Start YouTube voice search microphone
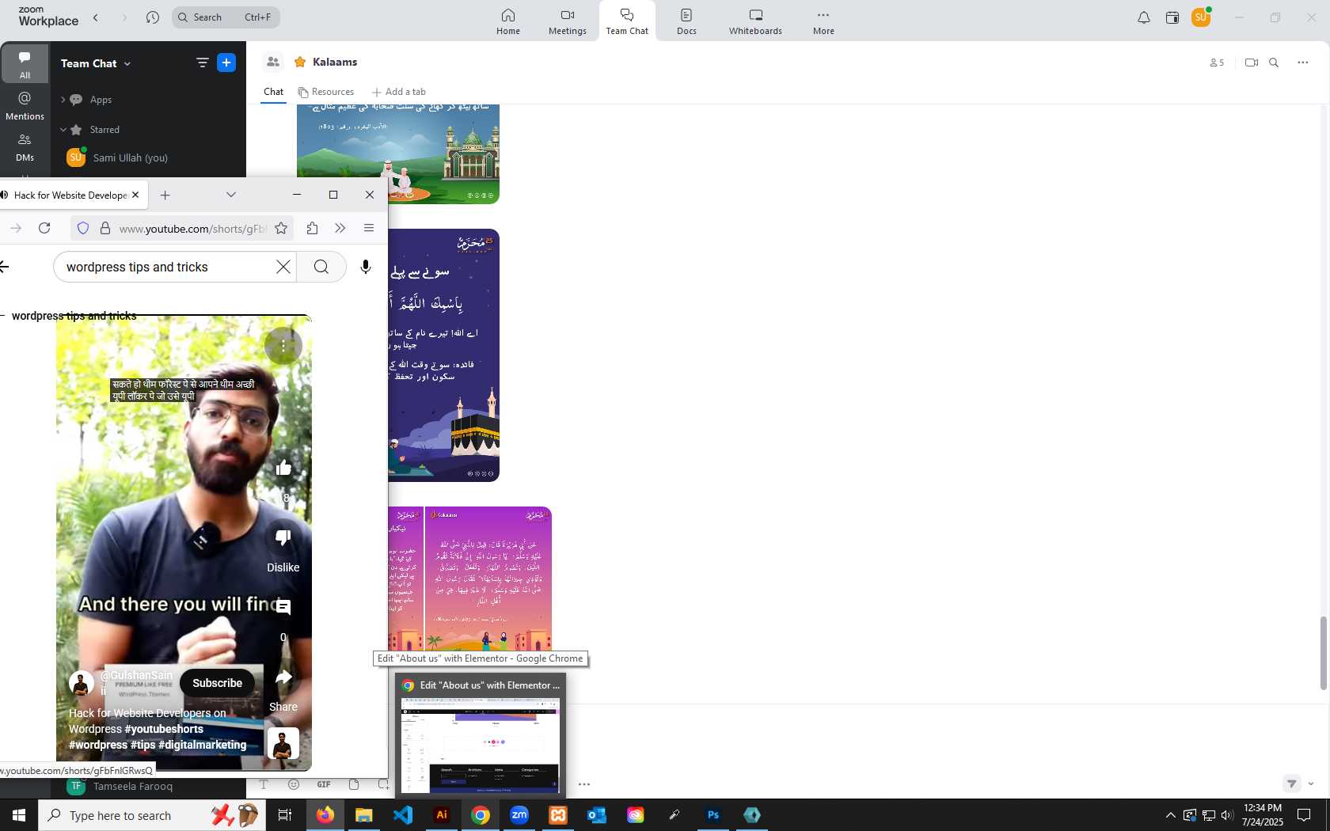Image resolution: width=1330 pixels, height=831 pixels. click(x=366, y=267)
